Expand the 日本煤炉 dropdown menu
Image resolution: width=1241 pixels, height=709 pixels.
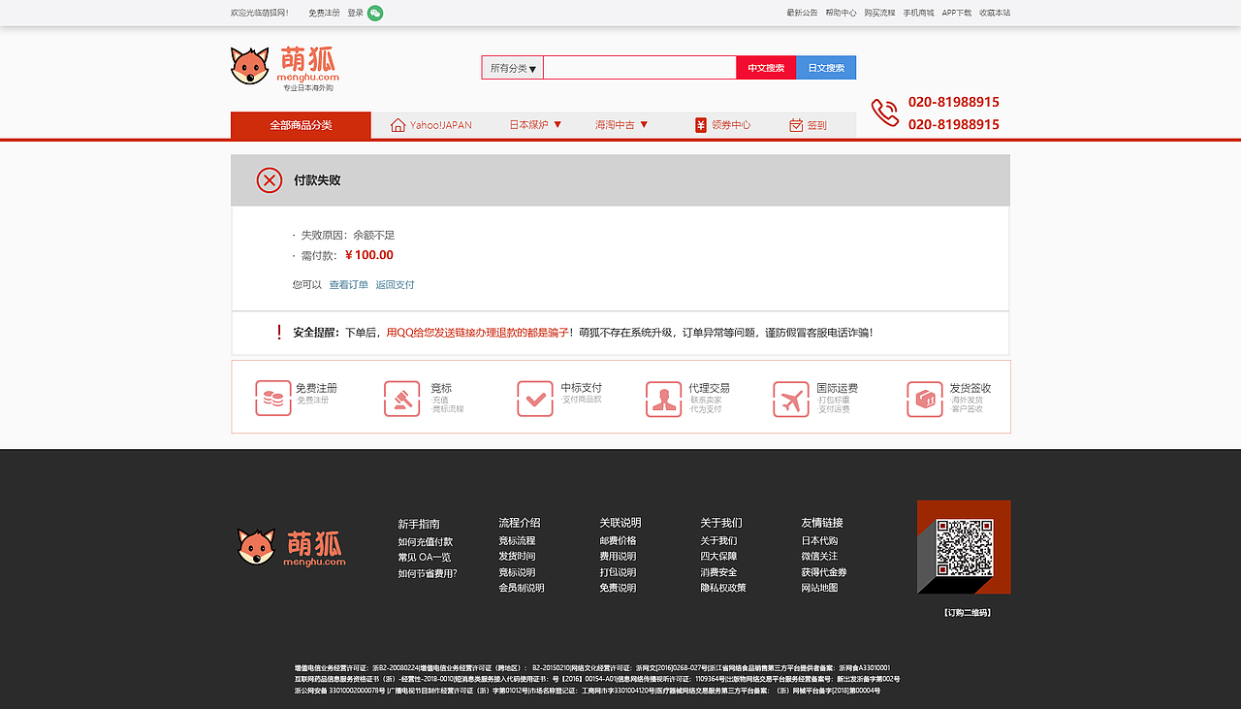tap(532, 124)
